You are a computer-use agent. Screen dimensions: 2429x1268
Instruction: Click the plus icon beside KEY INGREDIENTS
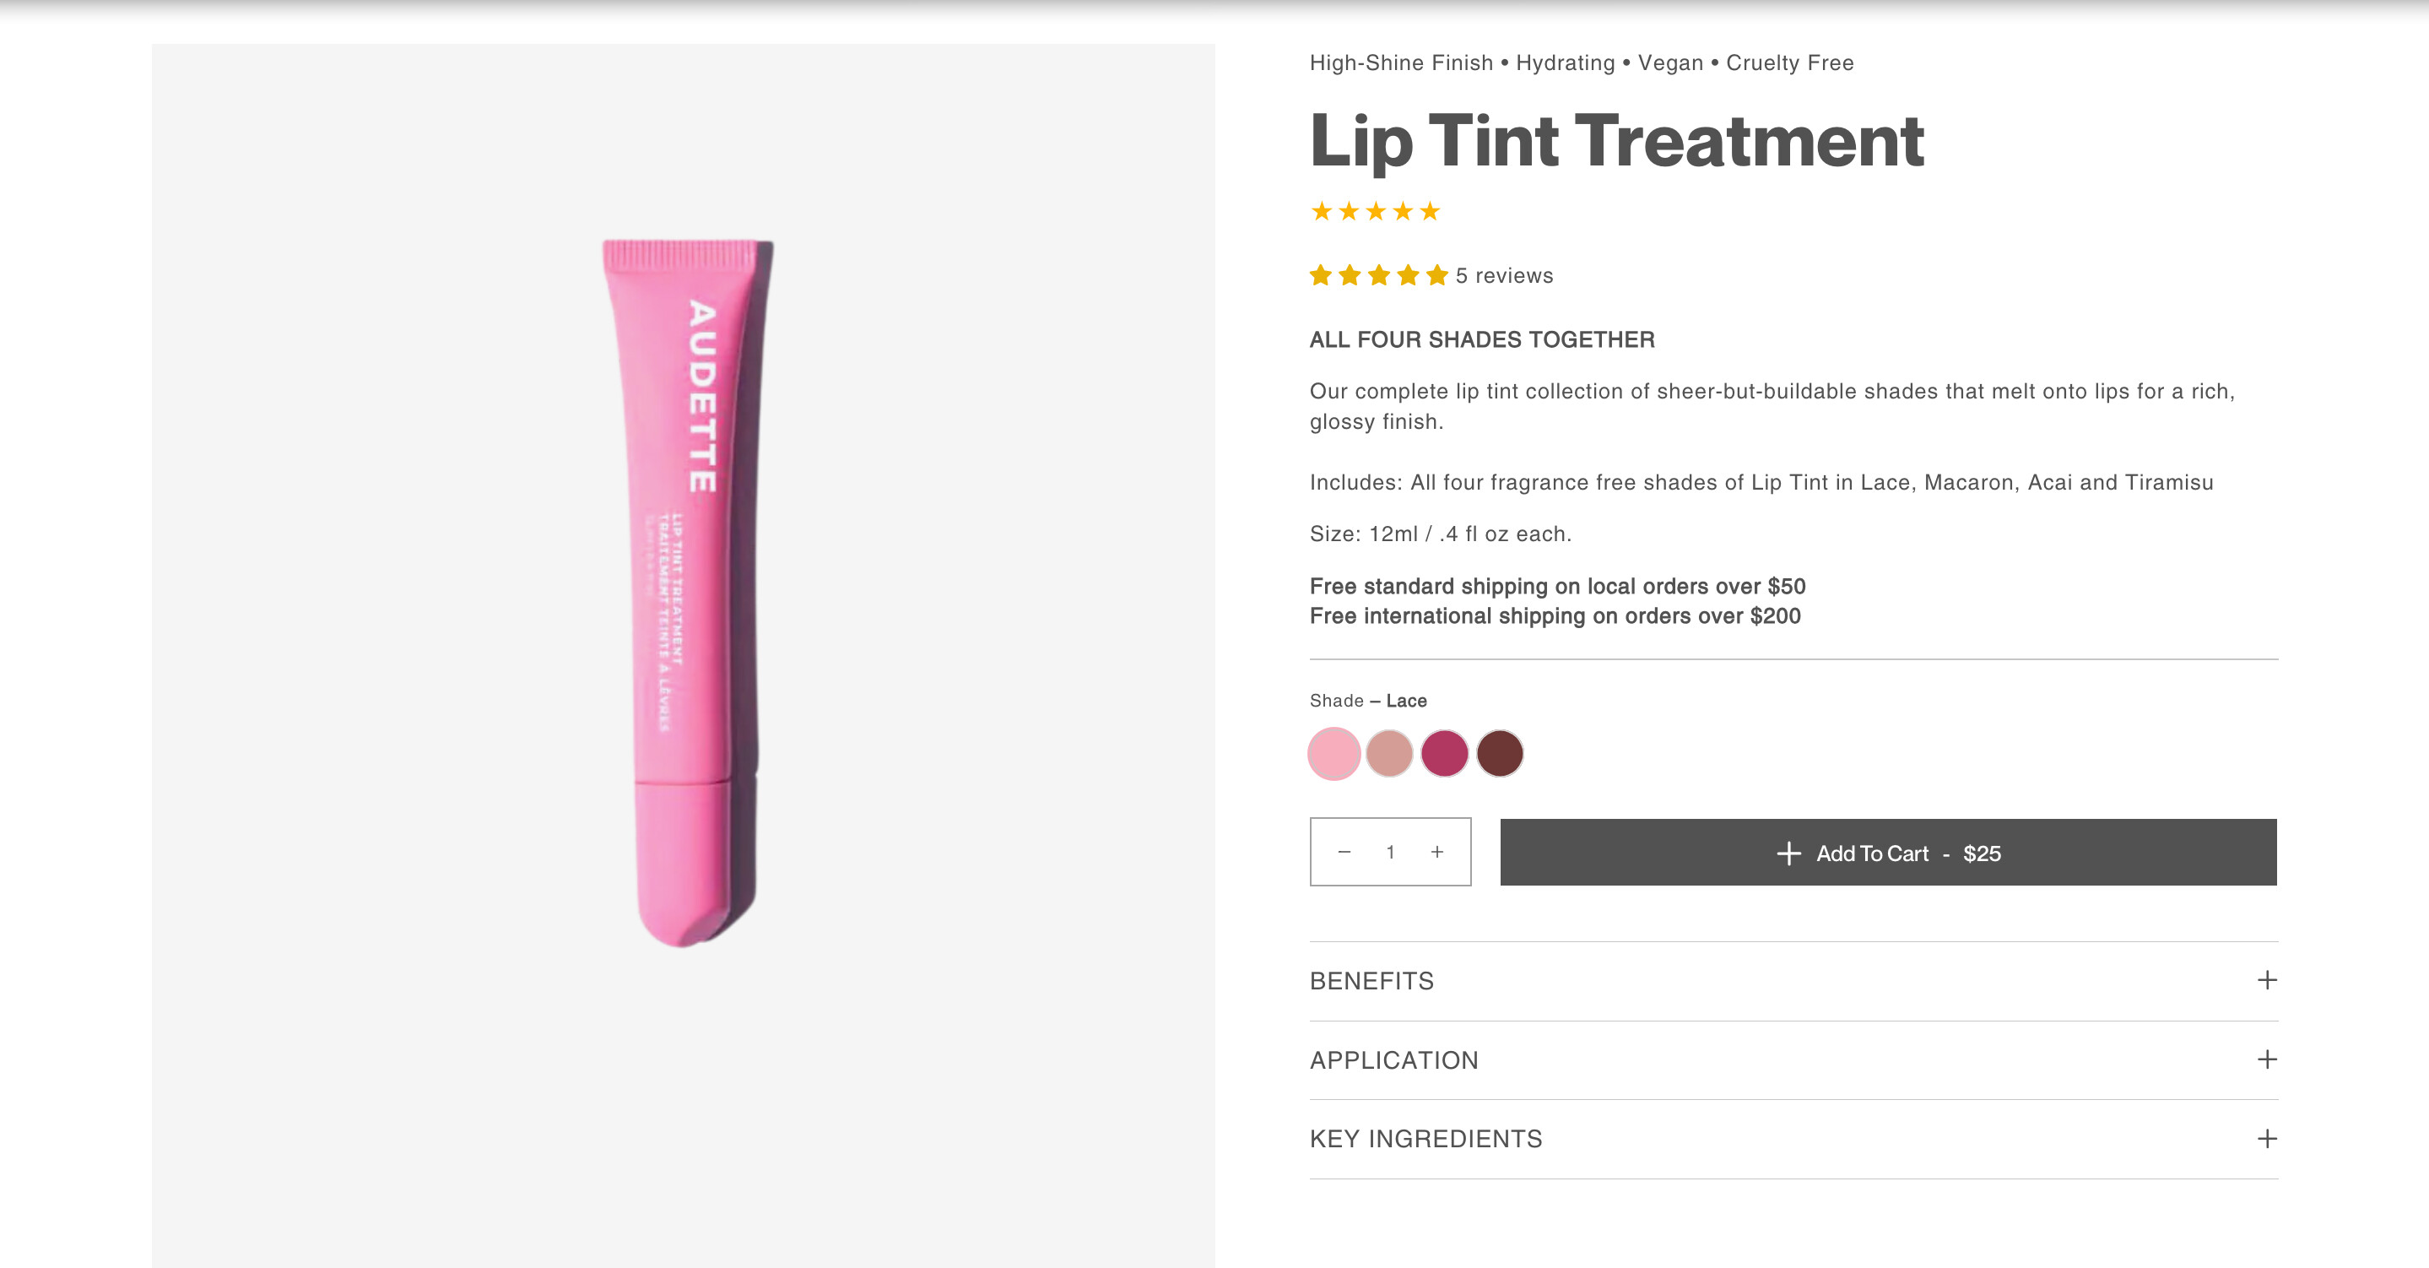(x=2266, y=1139)
